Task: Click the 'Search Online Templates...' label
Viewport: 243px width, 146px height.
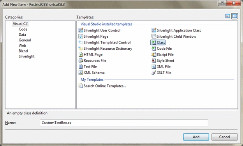Action: [x=105, y=86]
